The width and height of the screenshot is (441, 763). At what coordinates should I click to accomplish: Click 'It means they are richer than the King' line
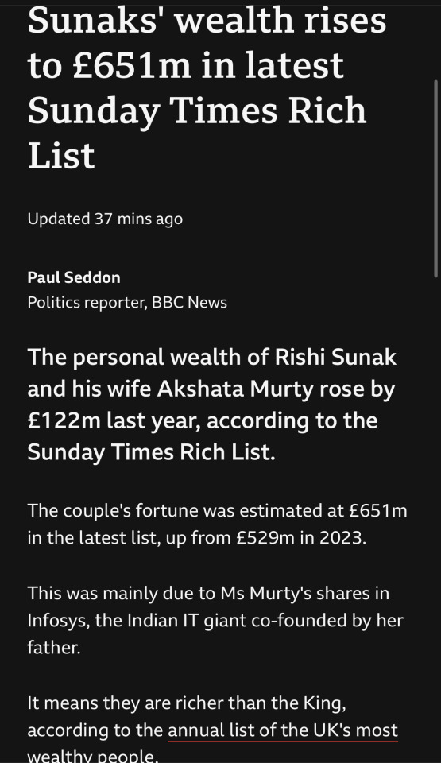point(187,703)
